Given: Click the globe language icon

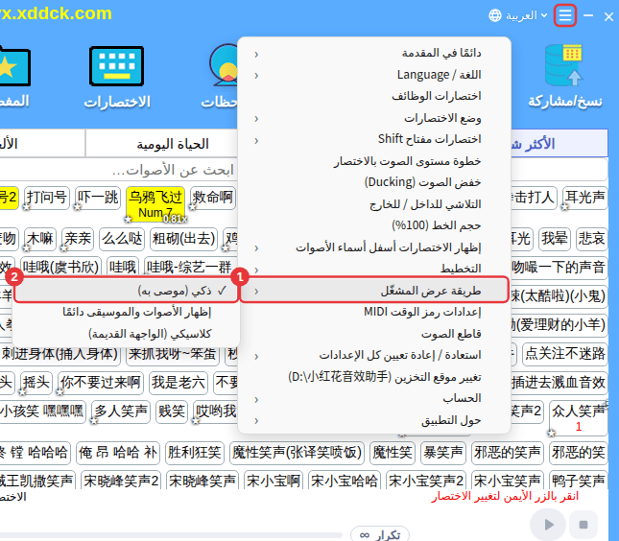Looking at the screenshot, I should (x=494, y=15).
